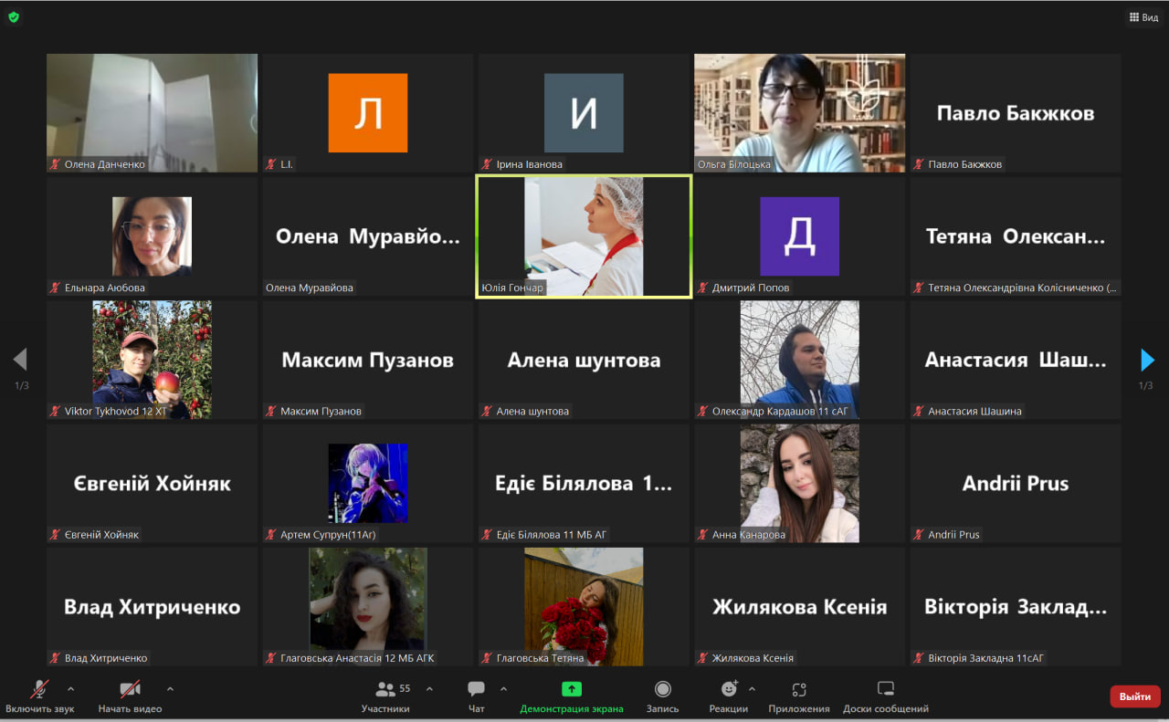The image size is (1169, 722).
Task: Select Юлія Гончар's highlighted video tile
Action: (584, 236)
